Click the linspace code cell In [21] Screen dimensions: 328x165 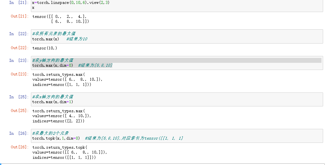tap(177, 6)
